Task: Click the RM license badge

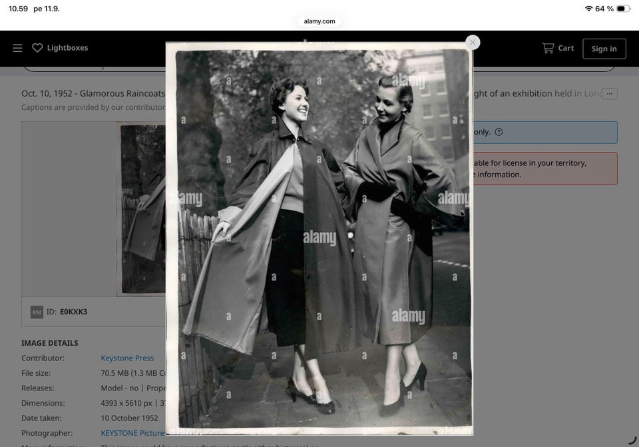Action: [37, 312]
